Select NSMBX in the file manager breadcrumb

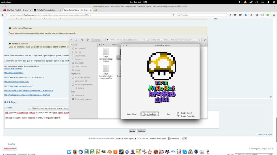[166, 40]
